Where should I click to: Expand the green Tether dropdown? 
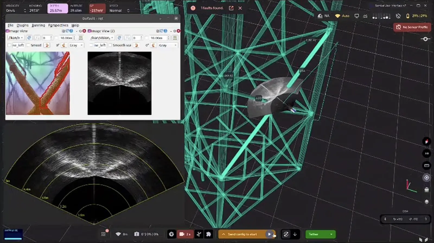pos(331,234)
